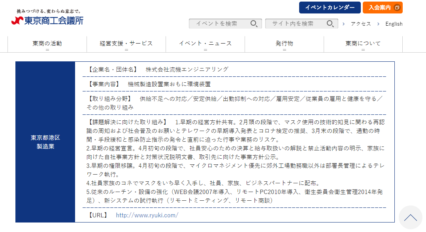
Task: Expand the 東商の活動 menu
Action: coord(47,44)
